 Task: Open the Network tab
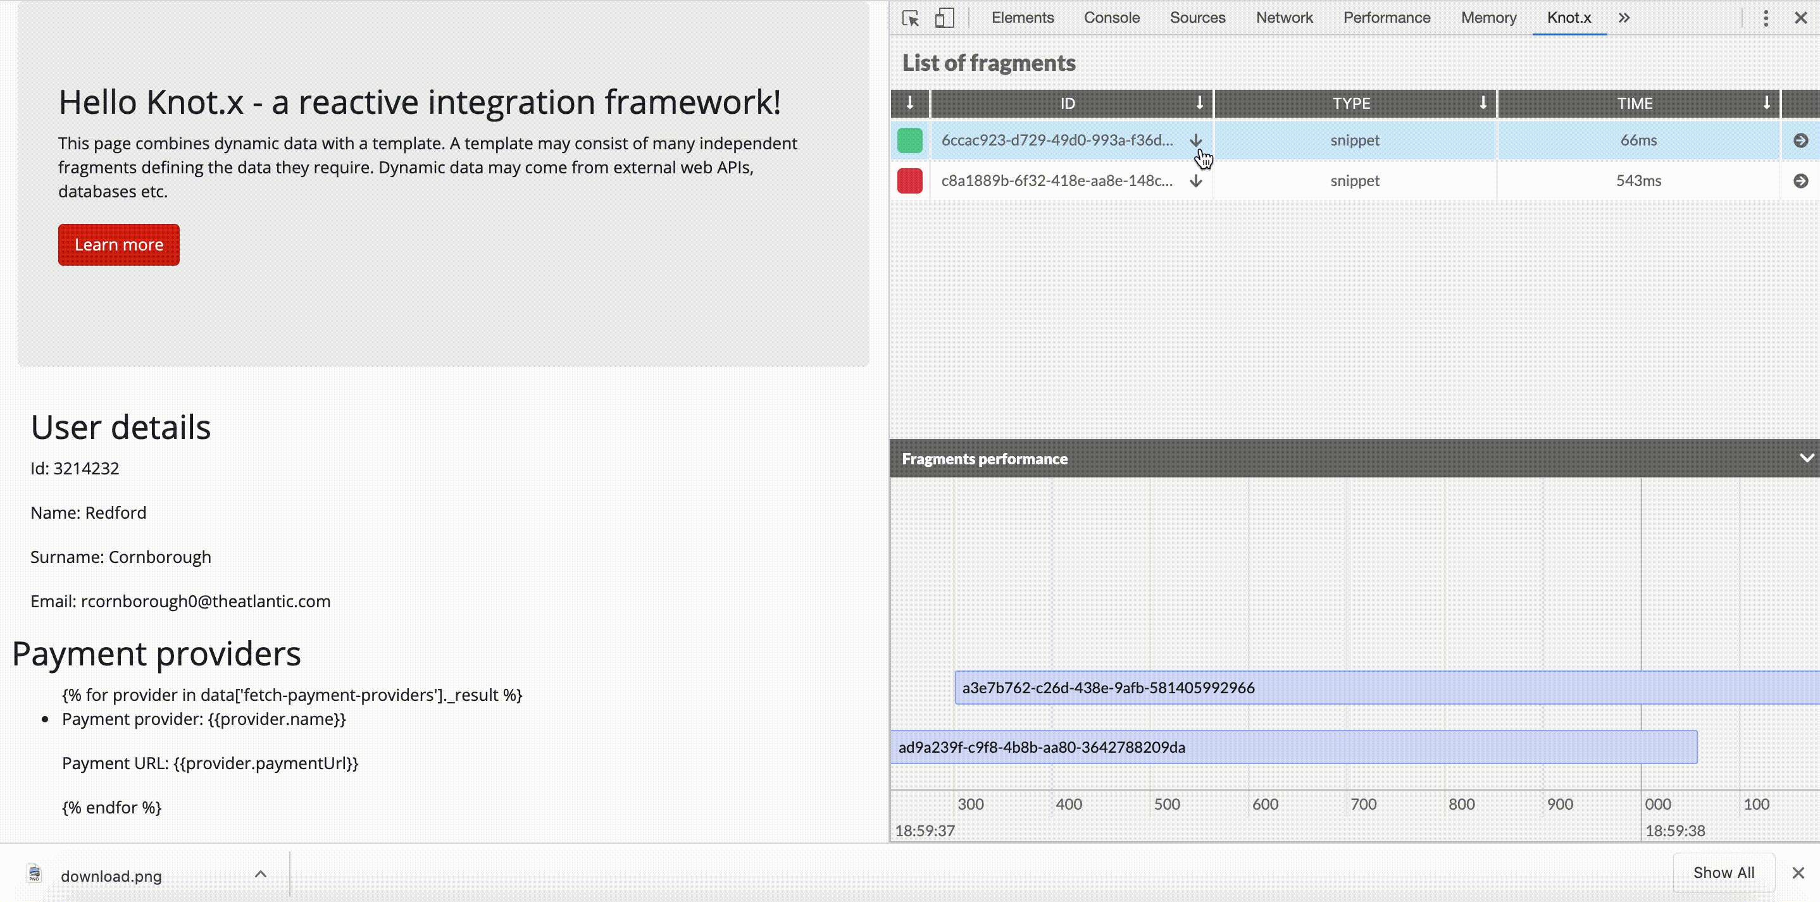click(1284, 18)
